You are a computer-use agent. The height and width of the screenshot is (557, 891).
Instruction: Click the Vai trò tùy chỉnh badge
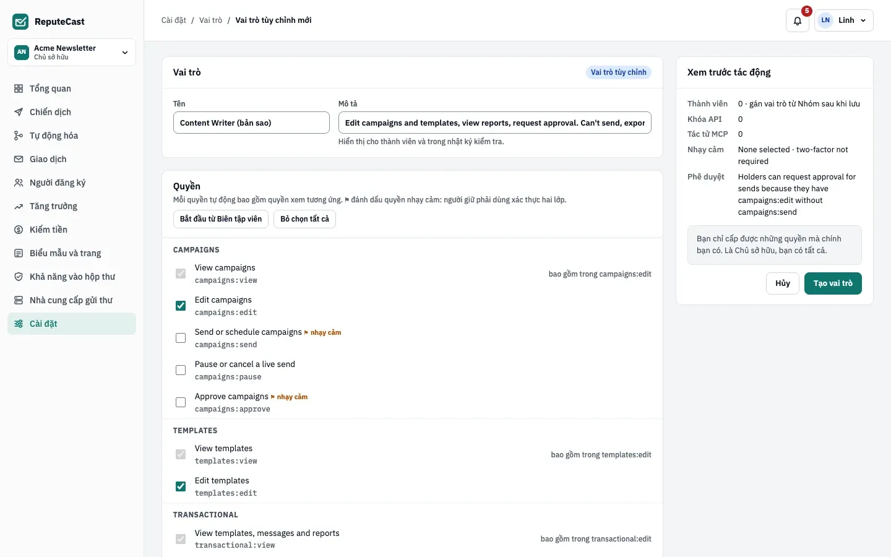coord(619,72)
